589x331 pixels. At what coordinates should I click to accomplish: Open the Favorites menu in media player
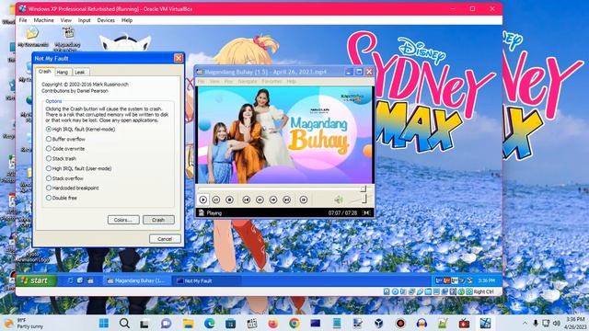(271, 81)
